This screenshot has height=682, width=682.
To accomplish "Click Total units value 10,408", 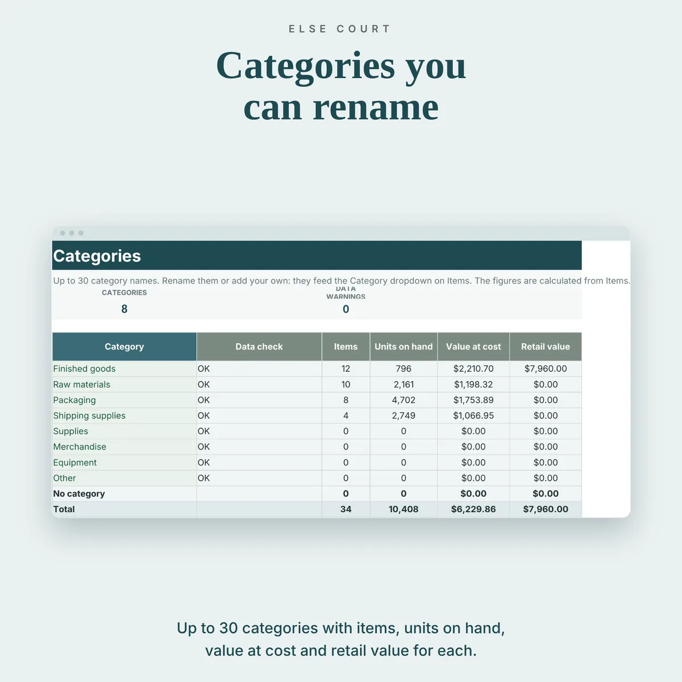I will 404,509.
